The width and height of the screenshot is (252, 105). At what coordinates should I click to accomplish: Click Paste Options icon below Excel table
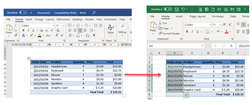pos(186,95)
